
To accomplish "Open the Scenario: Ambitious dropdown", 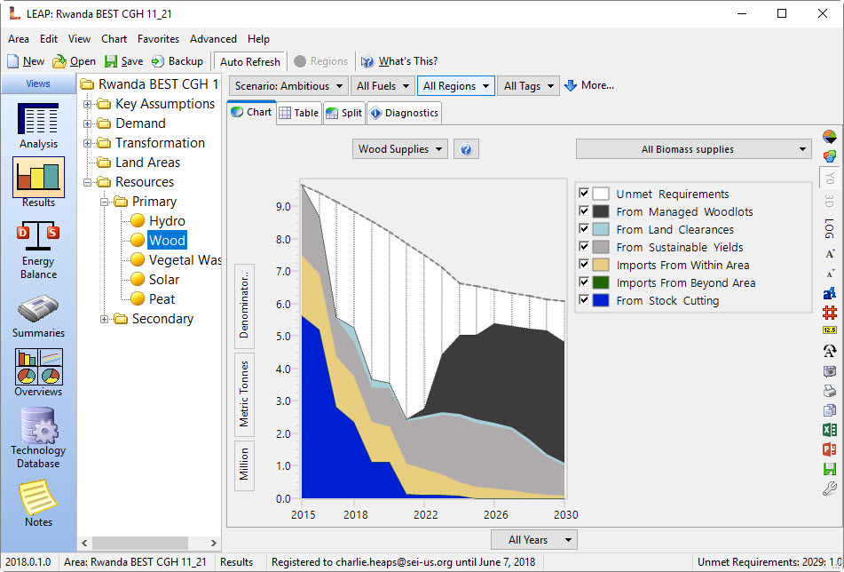I will [x=288, y=86].
